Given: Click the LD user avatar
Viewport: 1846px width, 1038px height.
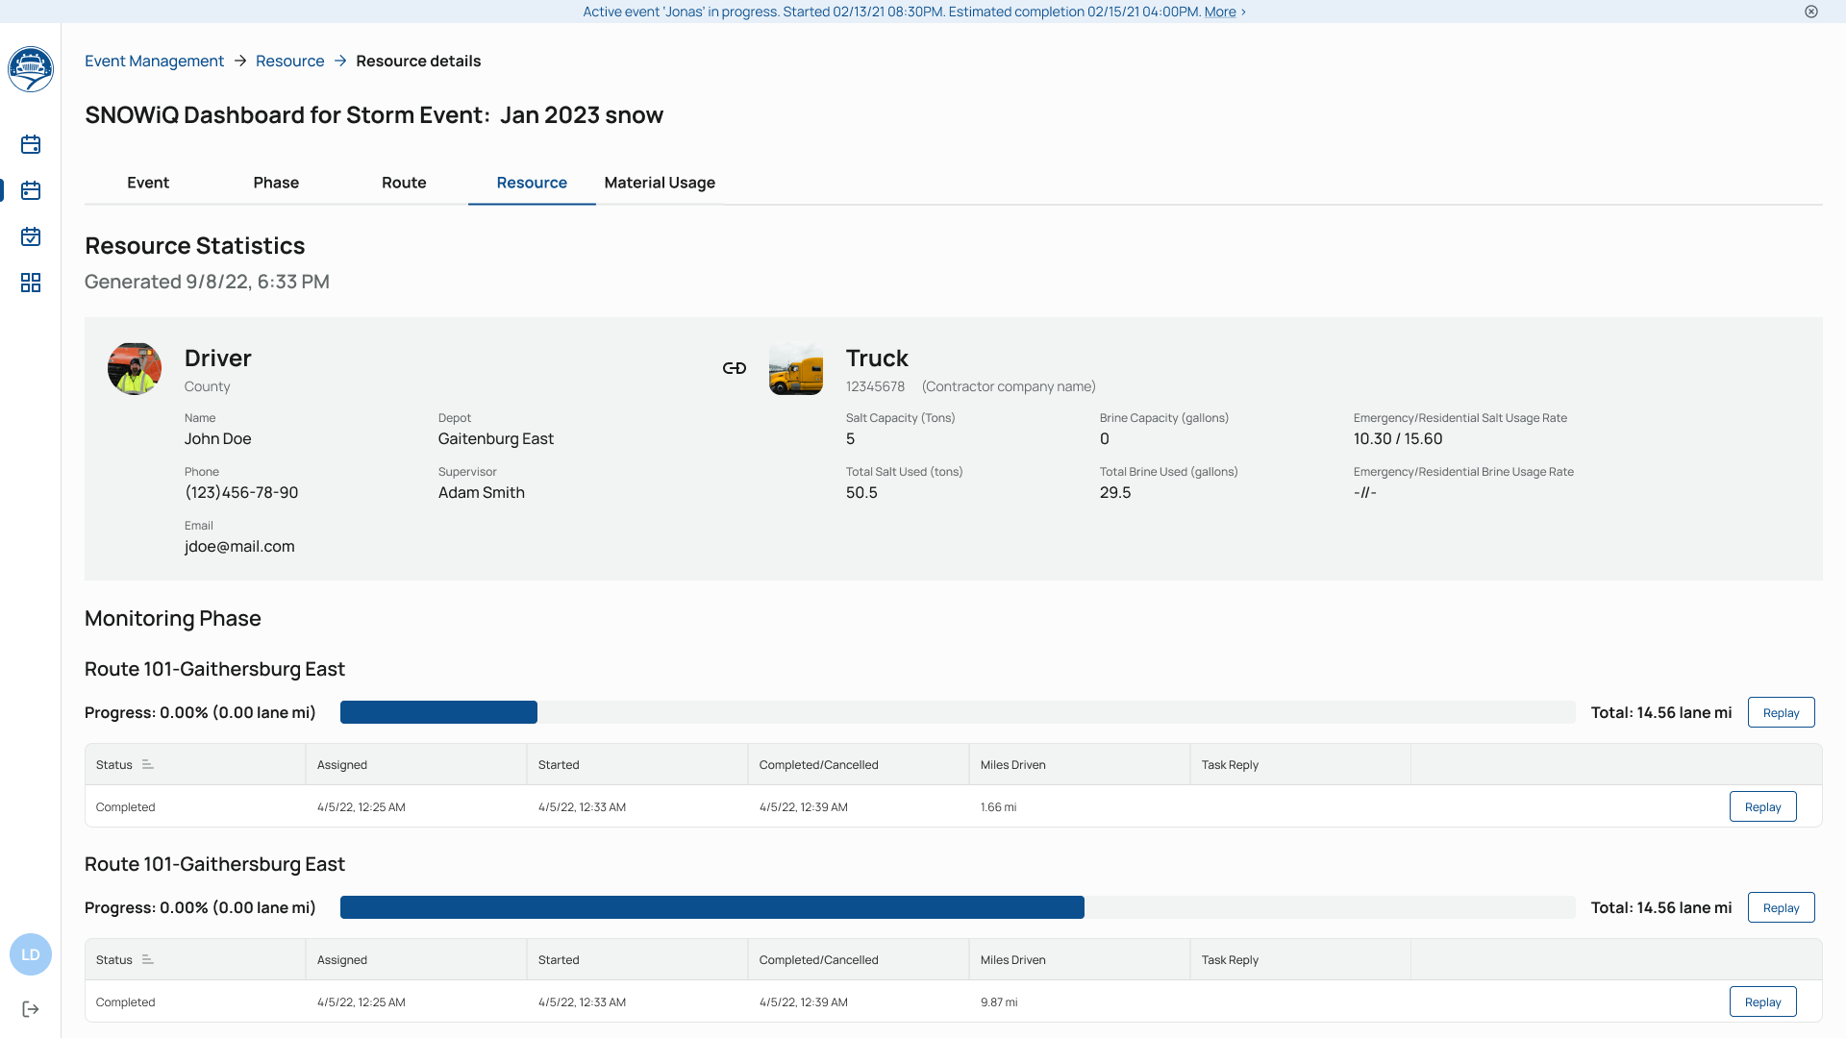Looking at the screenshot, I should point(31,954).
